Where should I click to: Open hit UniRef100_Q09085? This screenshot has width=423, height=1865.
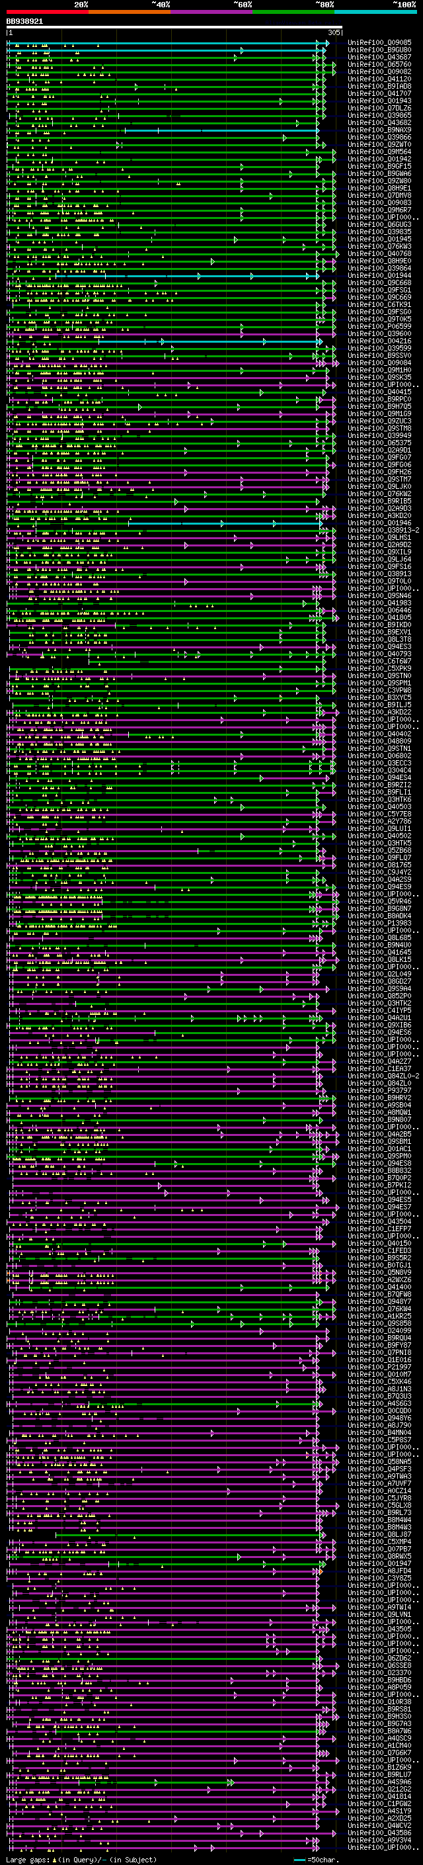[x=379, y=43]
